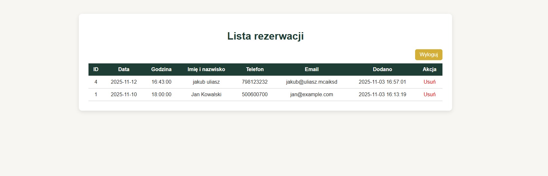Screen dimensions: 548x176
Task: Select the Imię i nazwisko header
Action: (206, 69)
